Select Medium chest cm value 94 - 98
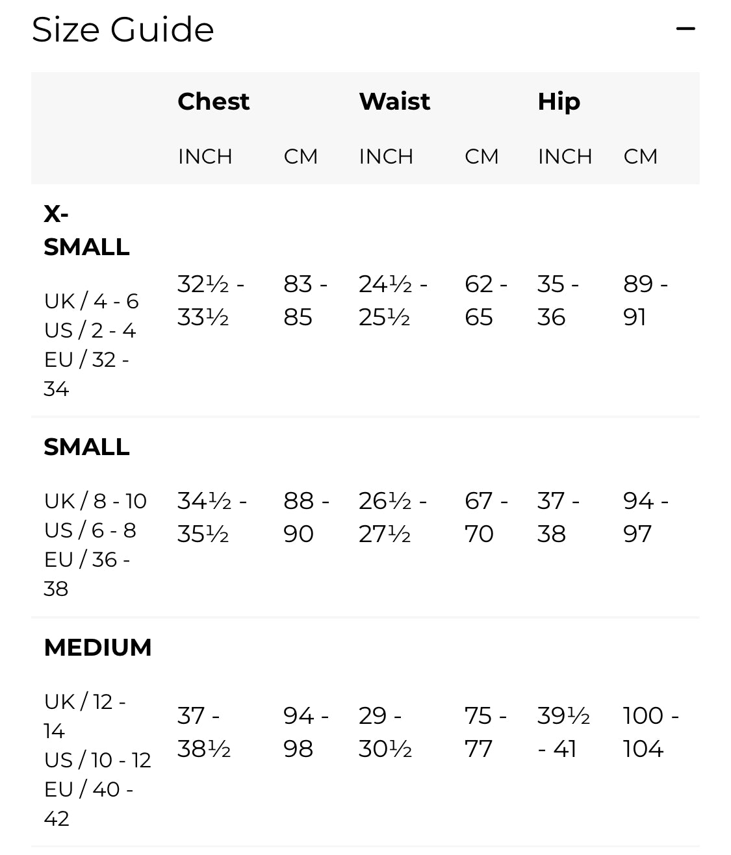This screenshot has width=731, height=855. [x=305, y=732]
